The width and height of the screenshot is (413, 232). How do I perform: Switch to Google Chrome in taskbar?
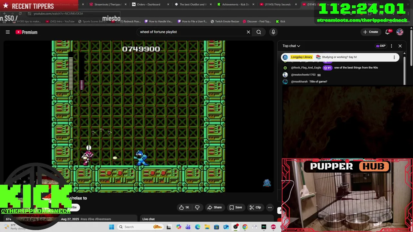[x=245, y=227]
